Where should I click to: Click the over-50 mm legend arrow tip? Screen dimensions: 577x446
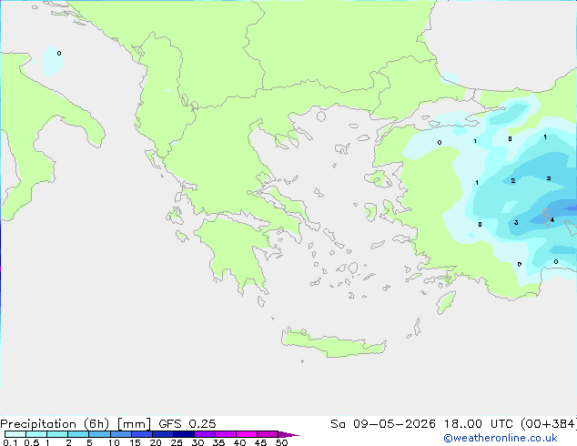(288, 435)
